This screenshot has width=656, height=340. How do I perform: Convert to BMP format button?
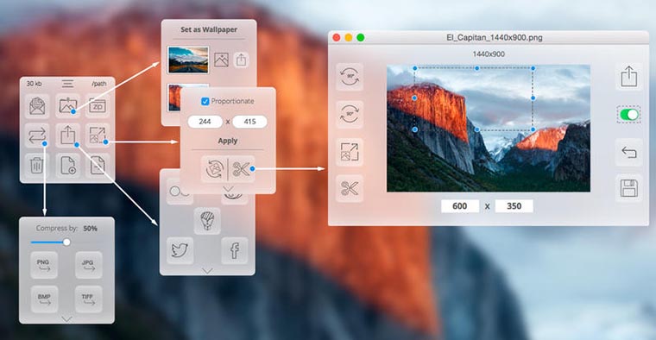coord(44,299)
